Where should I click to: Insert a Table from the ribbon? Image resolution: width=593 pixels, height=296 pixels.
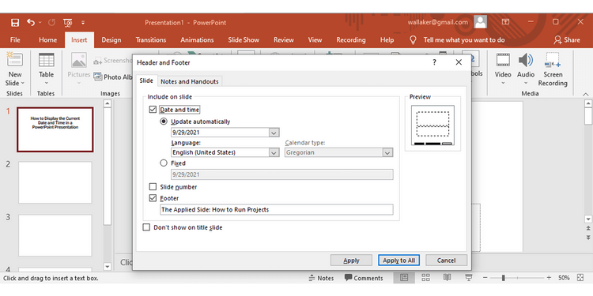tap(46, 61)
